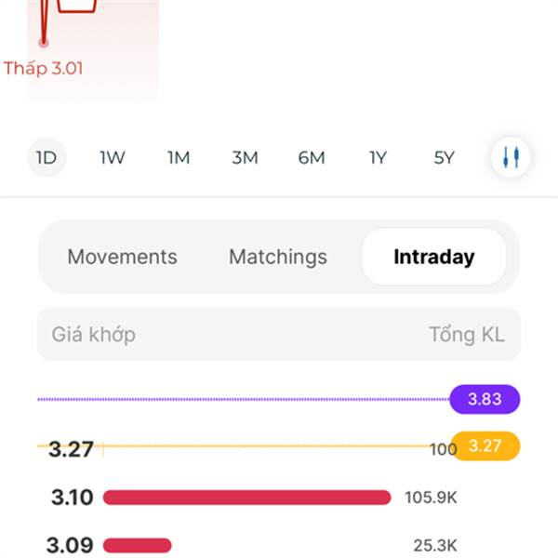Screen dimensions: 558x558
Task: Select the Intraday tab
Action: click(x=433, y=257)
